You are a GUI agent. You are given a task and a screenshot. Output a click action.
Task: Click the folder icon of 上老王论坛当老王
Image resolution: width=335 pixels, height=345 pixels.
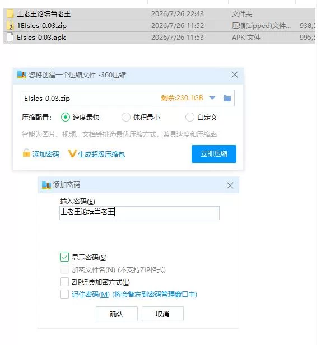pos(10,13)
